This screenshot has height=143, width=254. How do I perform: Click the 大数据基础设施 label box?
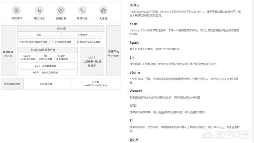tap(12, 84)
